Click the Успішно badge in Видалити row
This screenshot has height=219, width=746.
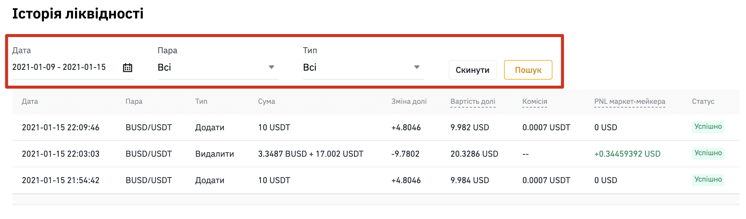708,153
